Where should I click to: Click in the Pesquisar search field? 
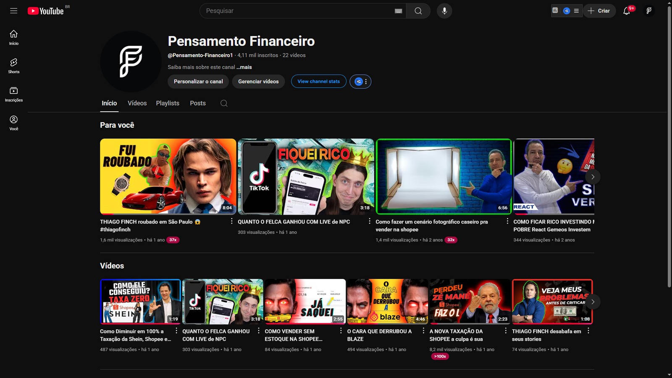(299, 11)
